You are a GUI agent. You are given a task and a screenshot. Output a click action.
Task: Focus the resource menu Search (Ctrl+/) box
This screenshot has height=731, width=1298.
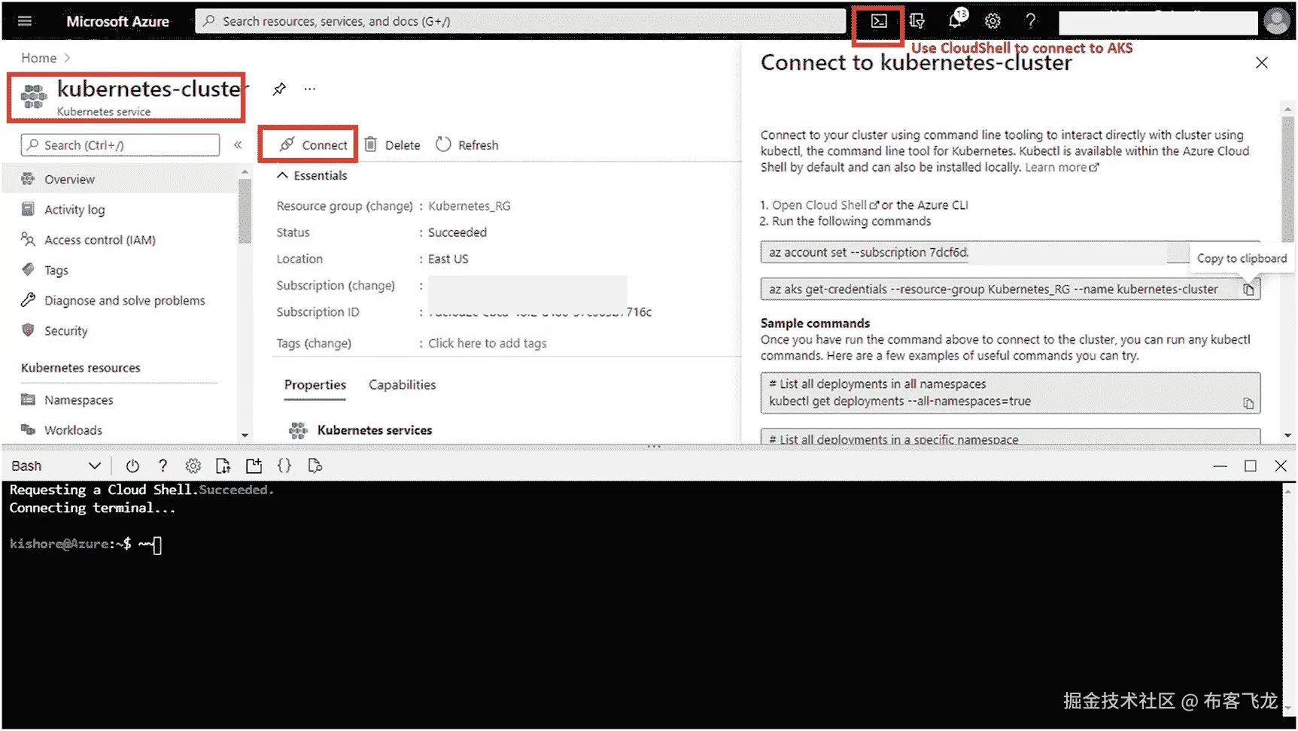pyautogui.click(x=120, y=145)
